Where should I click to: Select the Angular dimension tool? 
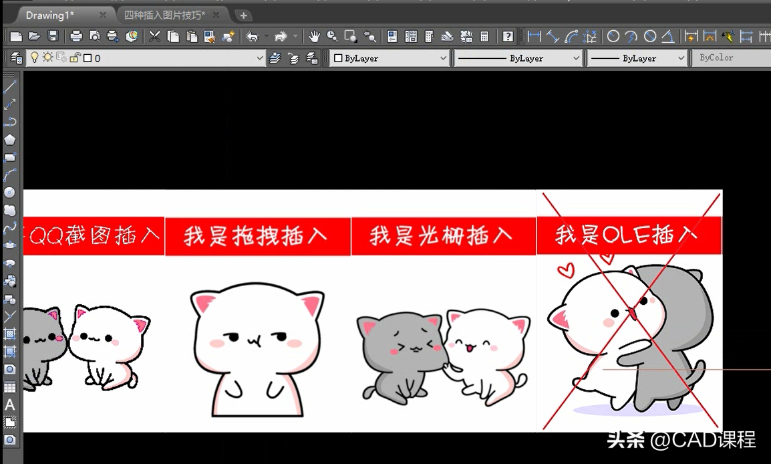click(x=667, y=36)
